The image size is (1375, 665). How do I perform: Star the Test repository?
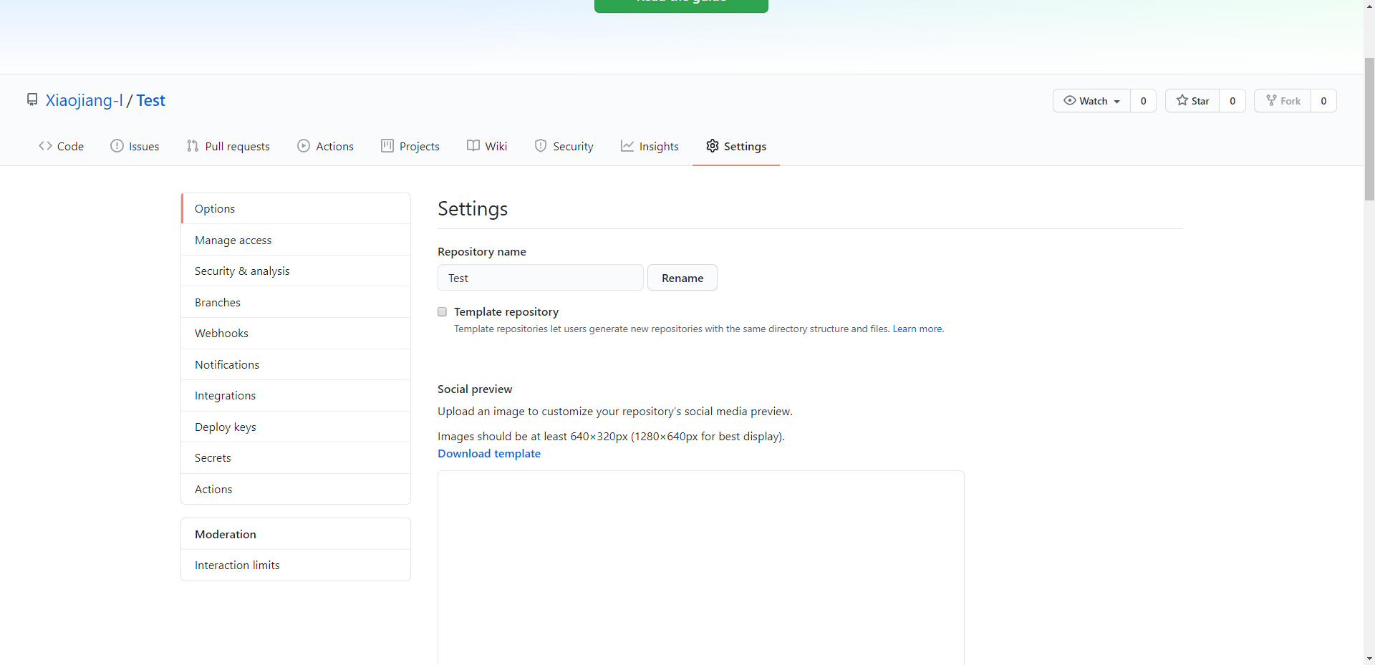(1192, 101)
